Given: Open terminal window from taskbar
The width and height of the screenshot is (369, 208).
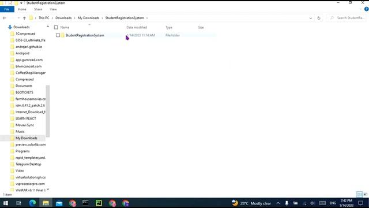Looking at the screenshot, I should [85, 203].
